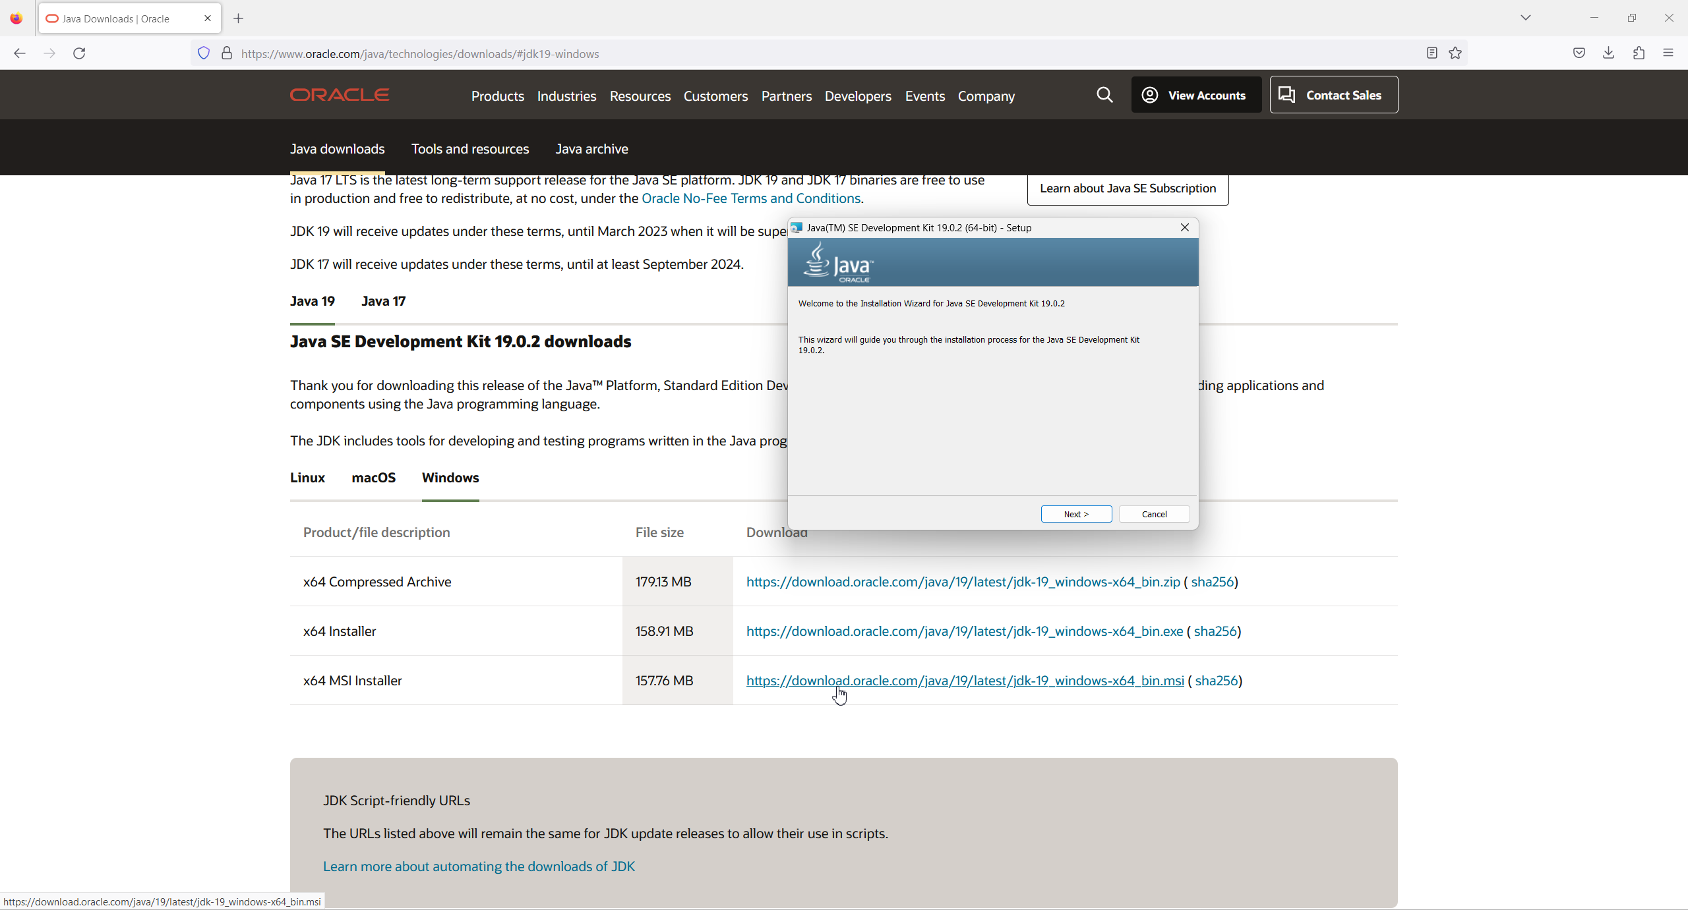Switch to the Java 17 tab
Screen dimensions: 1688x910
(x=383, y=301)
